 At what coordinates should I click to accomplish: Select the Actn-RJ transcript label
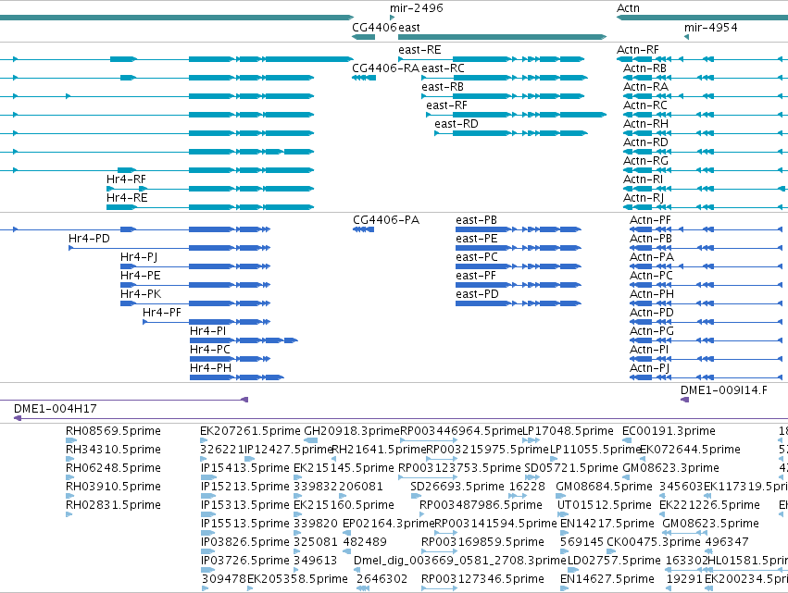644,198
